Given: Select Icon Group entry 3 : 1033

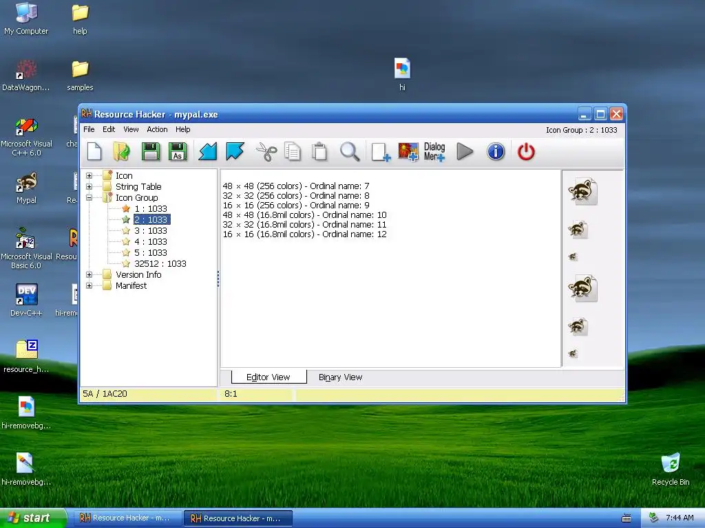Looking at the screenshot, I should (x=151, y=230).
